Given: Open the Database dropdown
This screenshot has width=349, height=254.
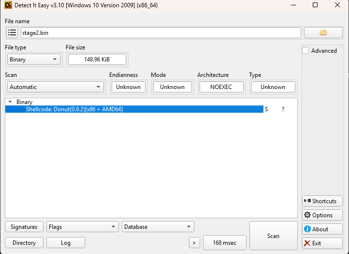Looking at the screenshot, I should (x=158, y=227).
